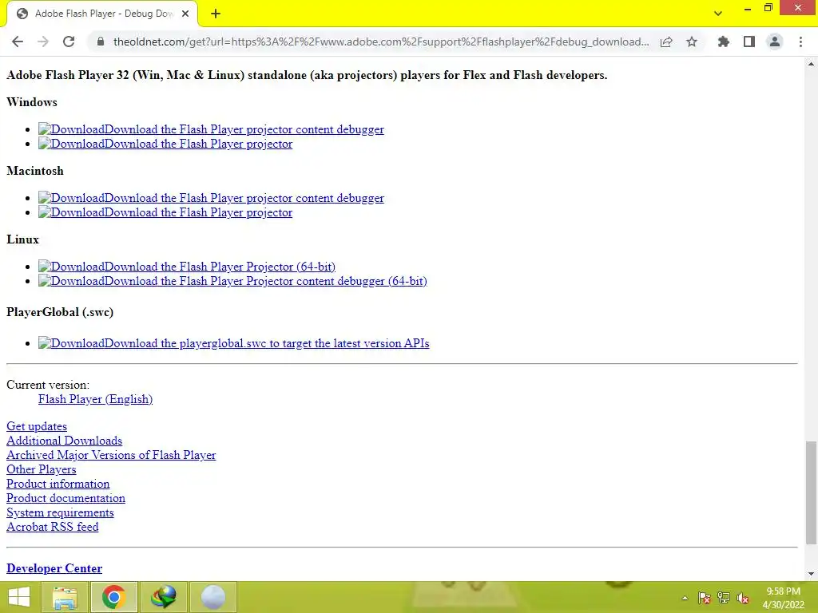The width and height of the screenshot is (818, 613).
Task: Open the Chrome profile avatar
Action: pos(775,42)
